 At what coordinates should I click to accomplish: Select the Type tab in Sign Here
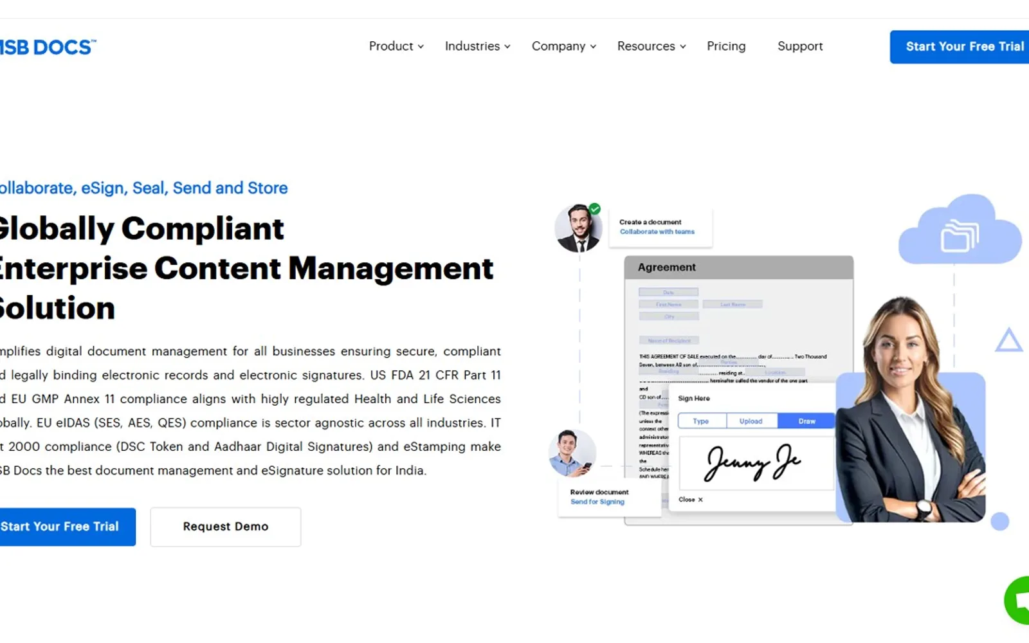[x=702, y=421]
